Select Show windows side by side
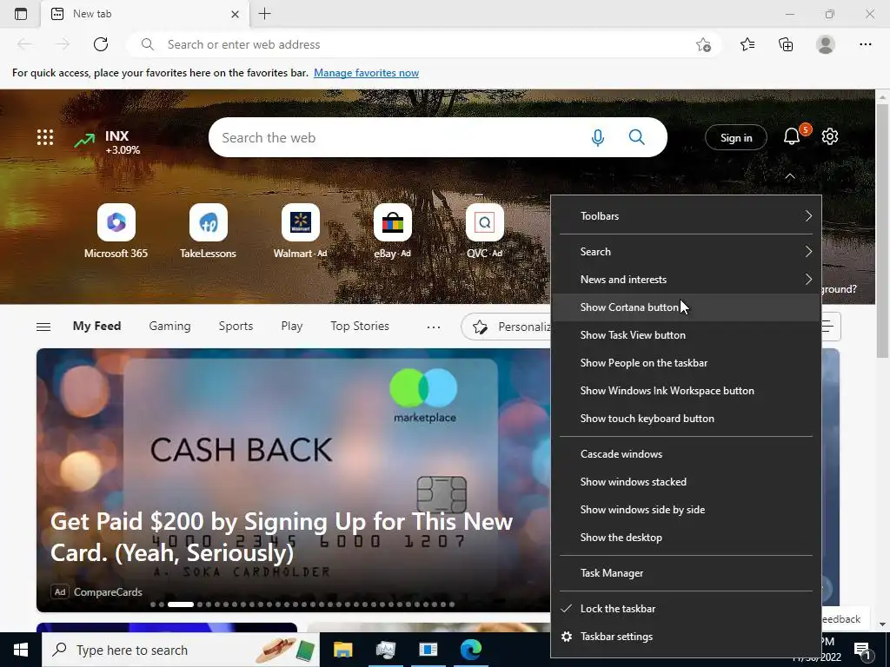The image size is (890, 667). (x=686, y=510)
